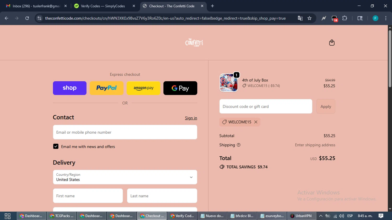
Task: Click the TOTAL SAVINGS $9.74 text
Action: 247,167
